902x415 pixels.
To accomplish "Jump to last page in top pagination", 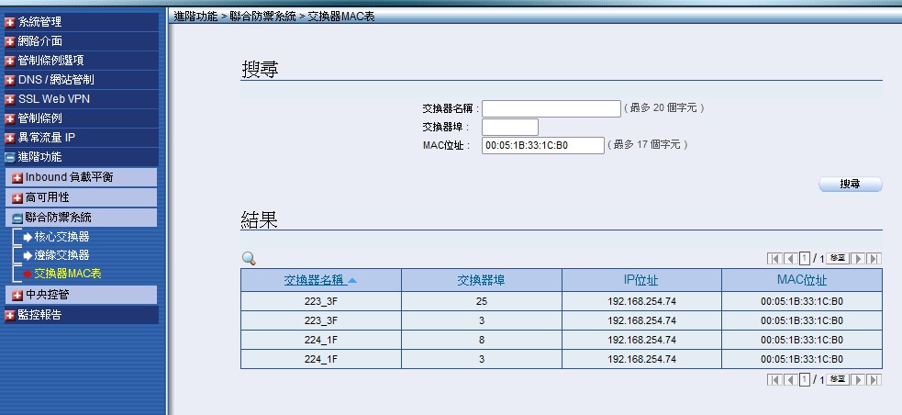I will (874, 259).
